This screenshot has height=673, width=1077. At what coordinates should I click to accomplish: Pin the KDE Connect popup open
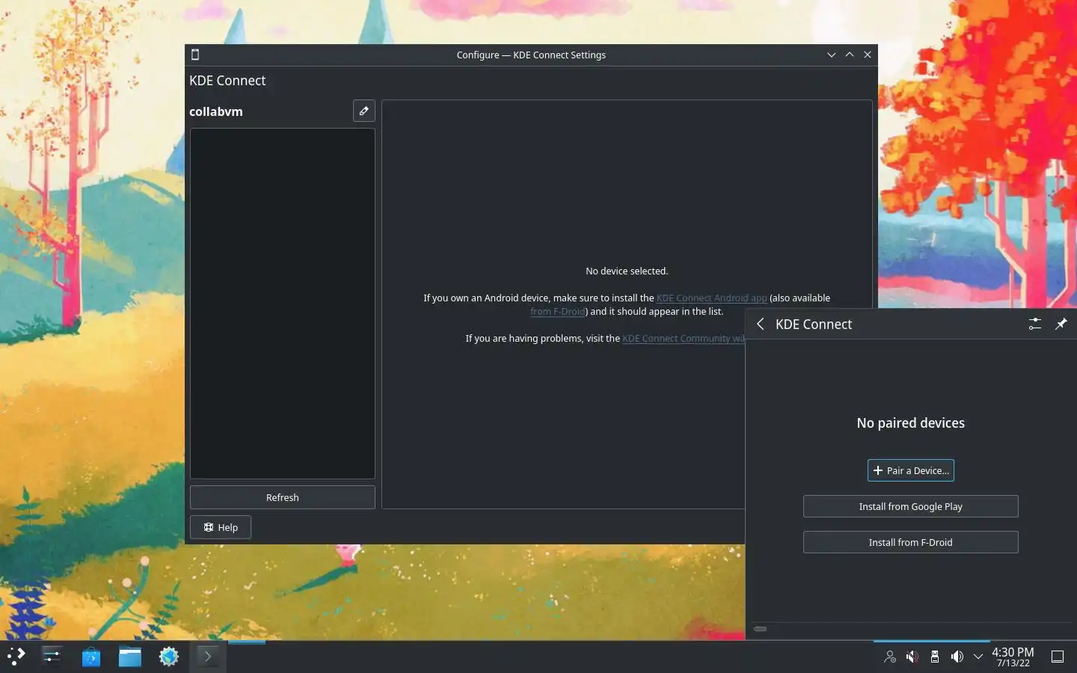point(1061,324)
